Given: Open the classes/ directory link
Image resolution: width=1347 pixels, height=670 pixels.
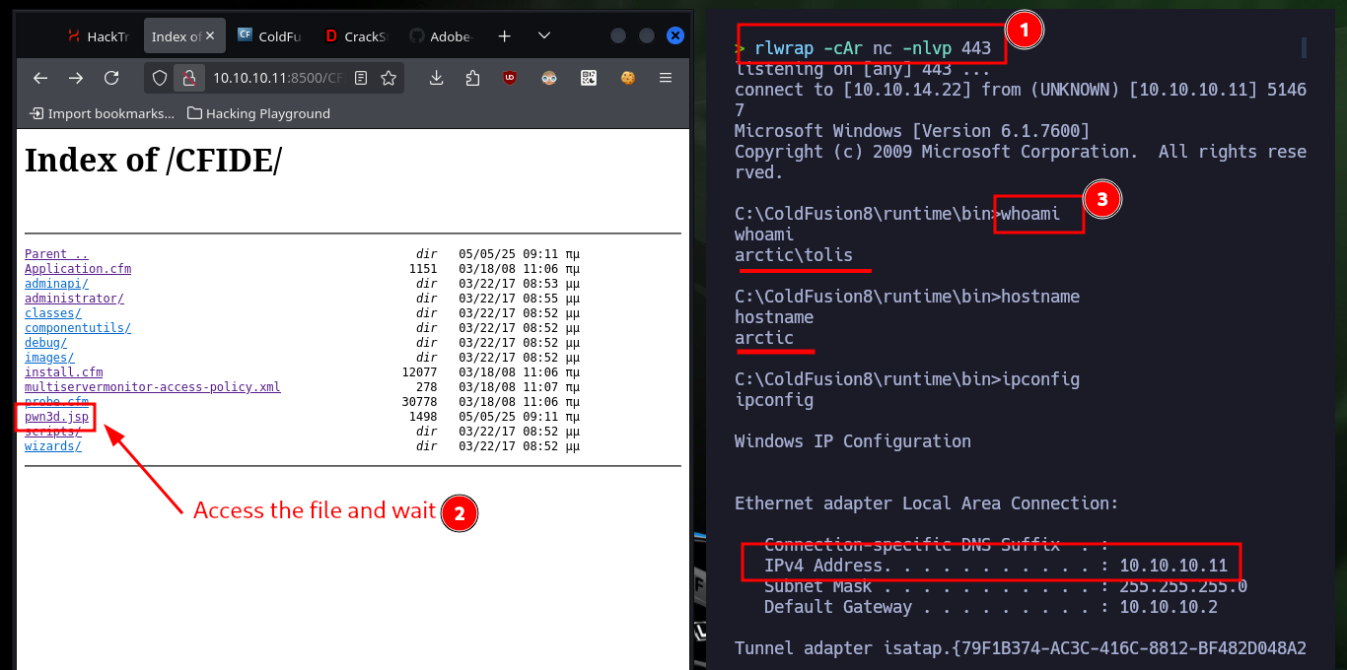Looking at the screenshot, I should [53, 313].
